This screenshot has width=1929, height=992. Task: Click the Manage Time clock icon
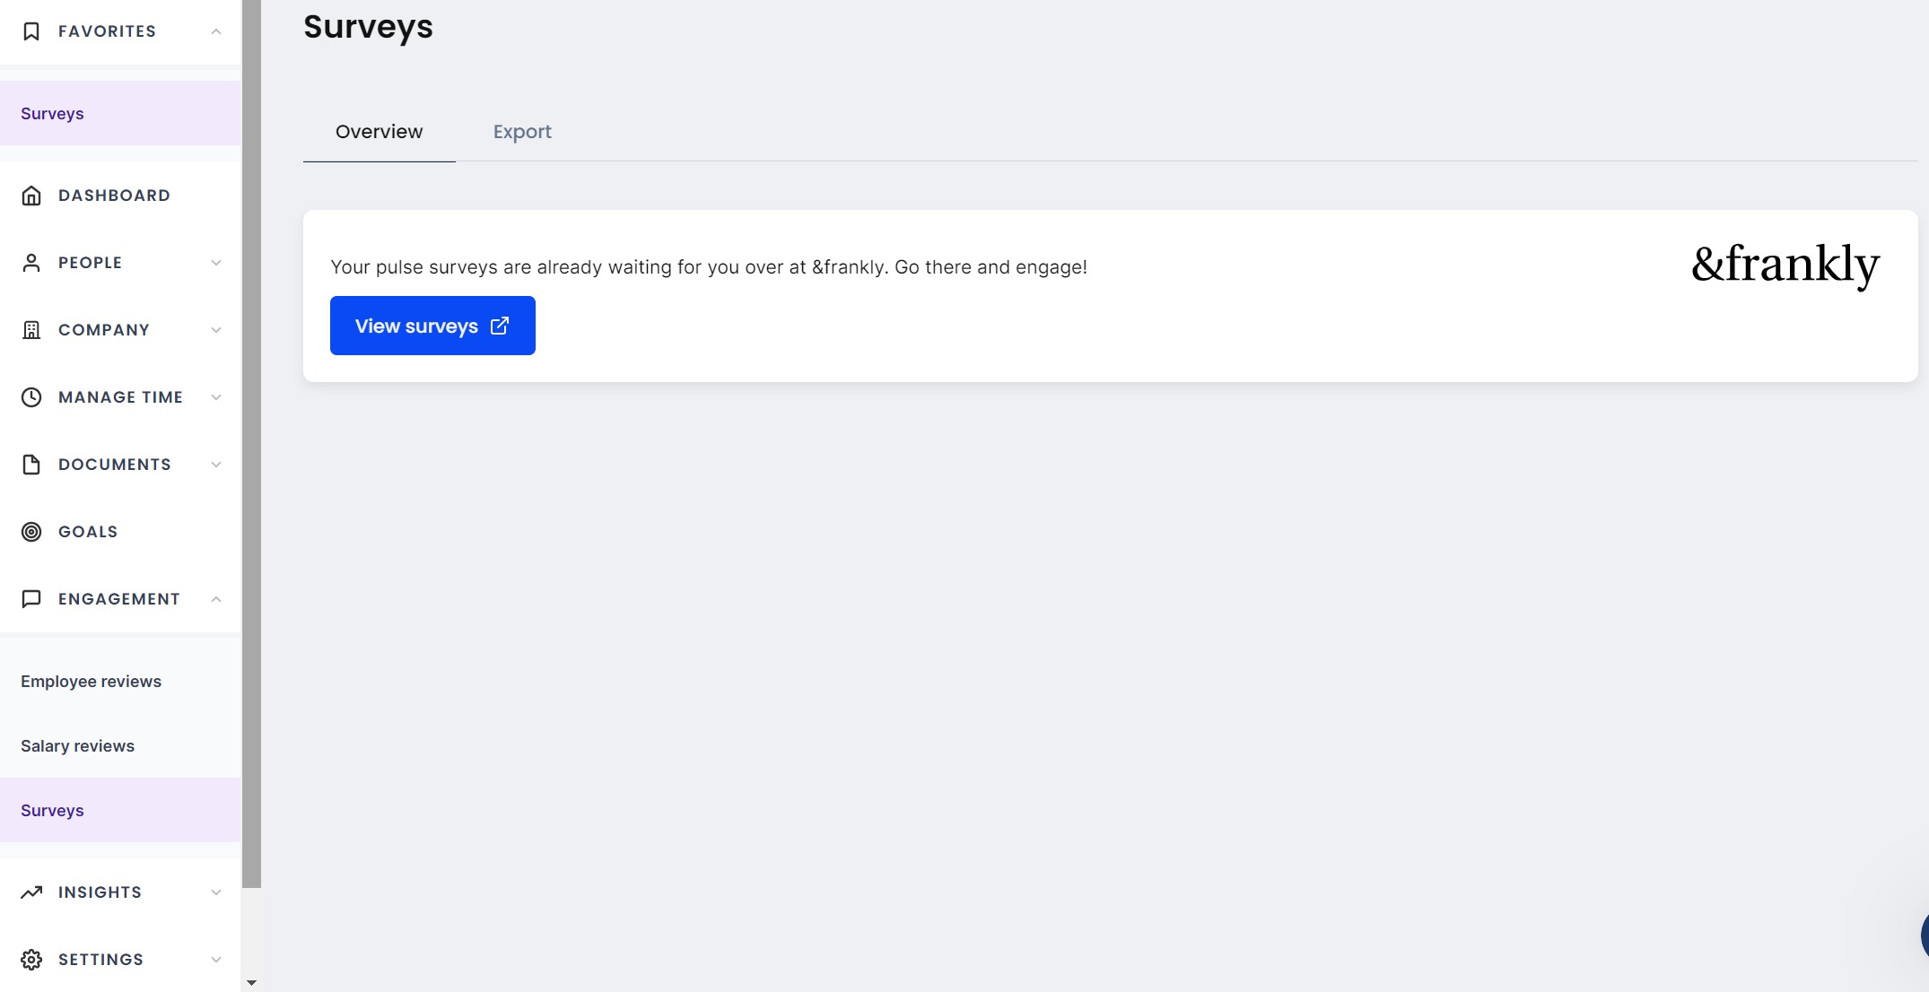coord(31,397)
